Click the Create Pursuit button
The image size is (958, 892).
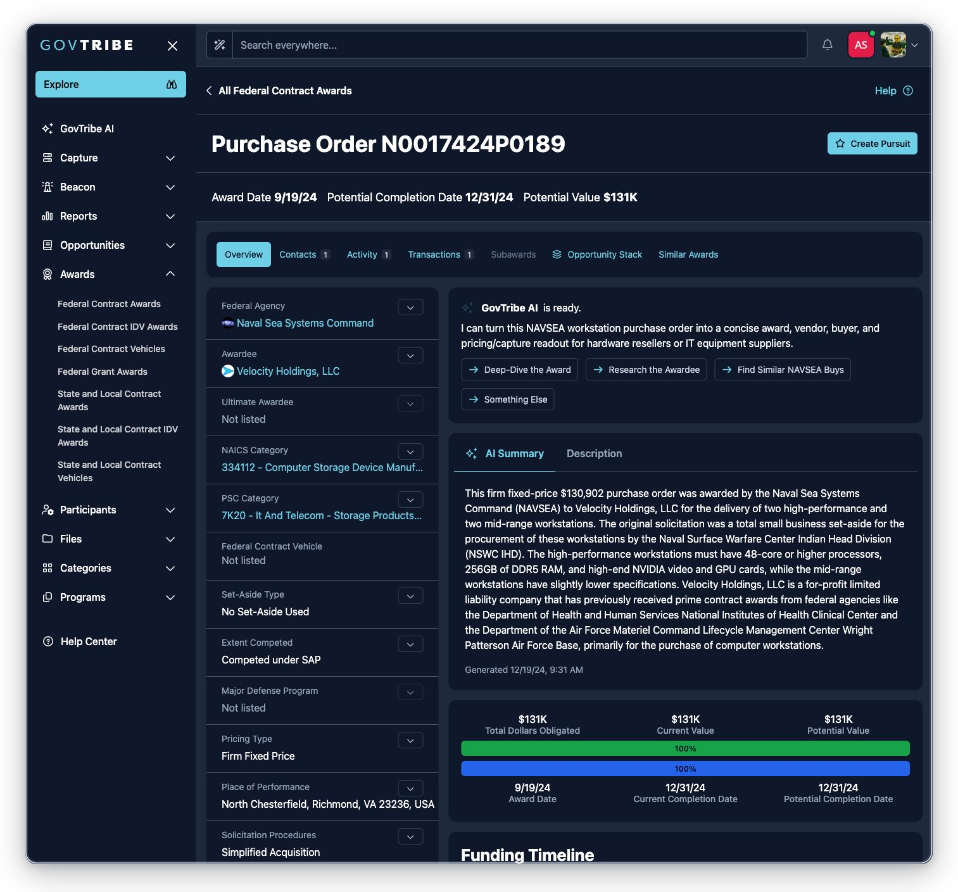(872, 144)
